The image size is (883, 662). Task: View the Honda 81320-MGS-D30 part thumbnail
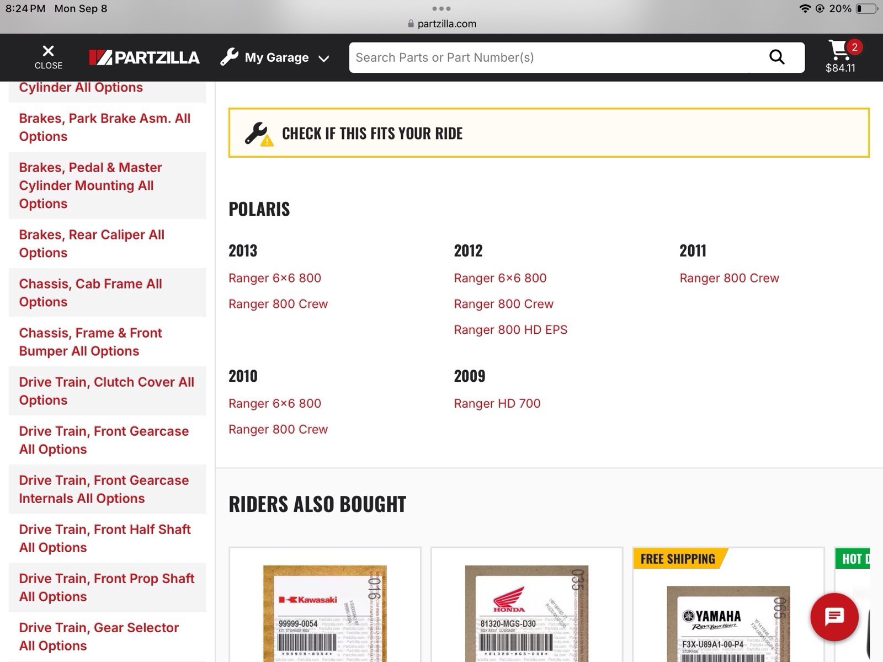[x=526, y=613]
